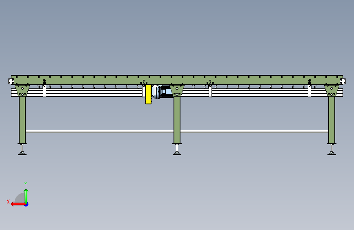354x230 pixels.
Task: Select the left trapezoid gusset plate atop the leg
Action: tap(22, 90)
